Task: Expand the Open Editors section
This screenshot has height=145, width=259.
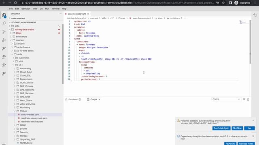Action: click(18, 19)
